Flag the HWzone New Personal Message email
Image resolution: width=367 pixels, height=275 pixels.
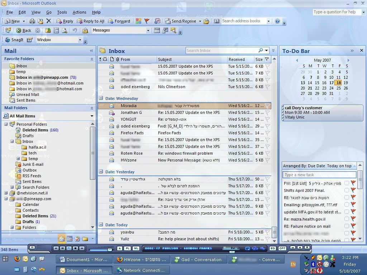click(267, 160)
